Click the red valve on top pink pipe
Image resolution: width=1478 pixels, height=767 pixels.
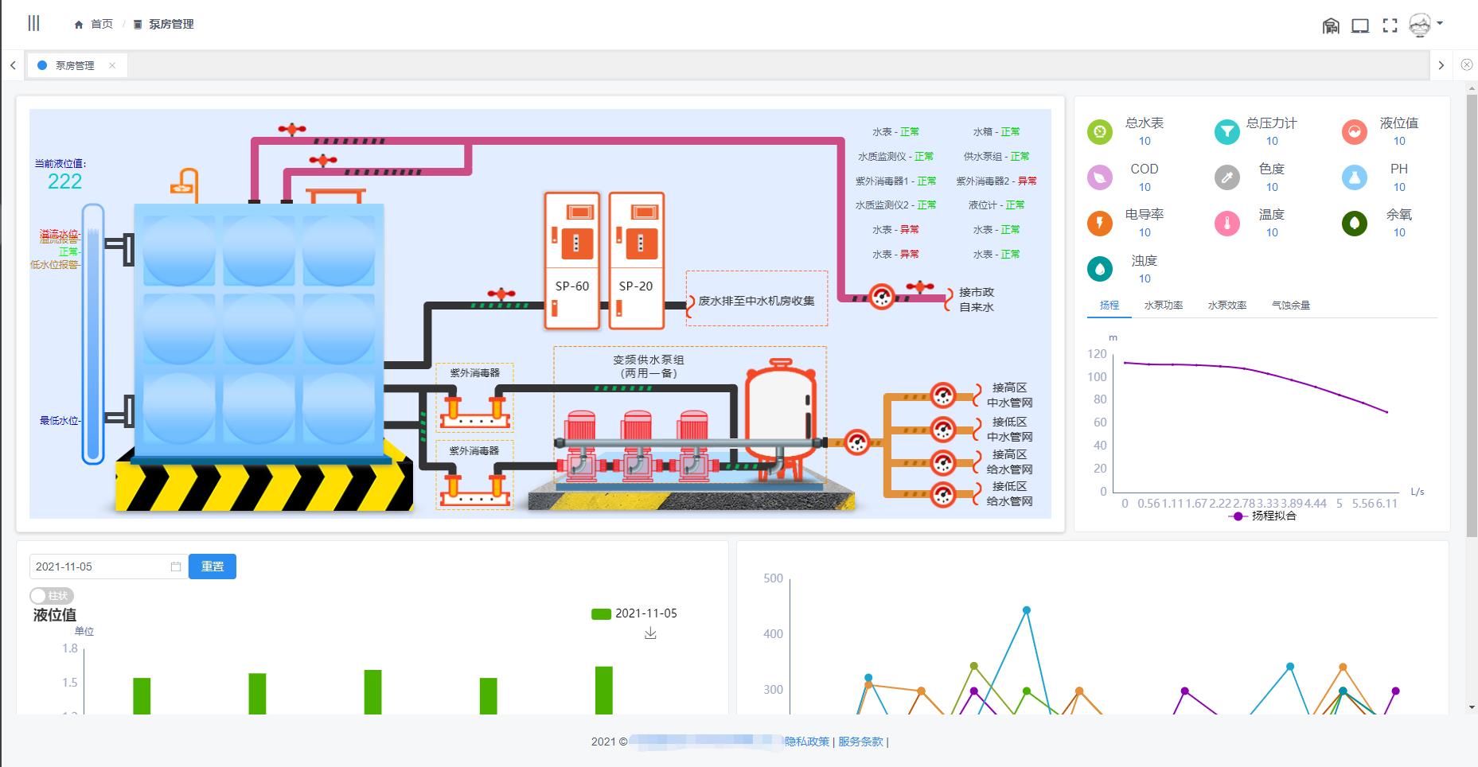coord(292,129)
